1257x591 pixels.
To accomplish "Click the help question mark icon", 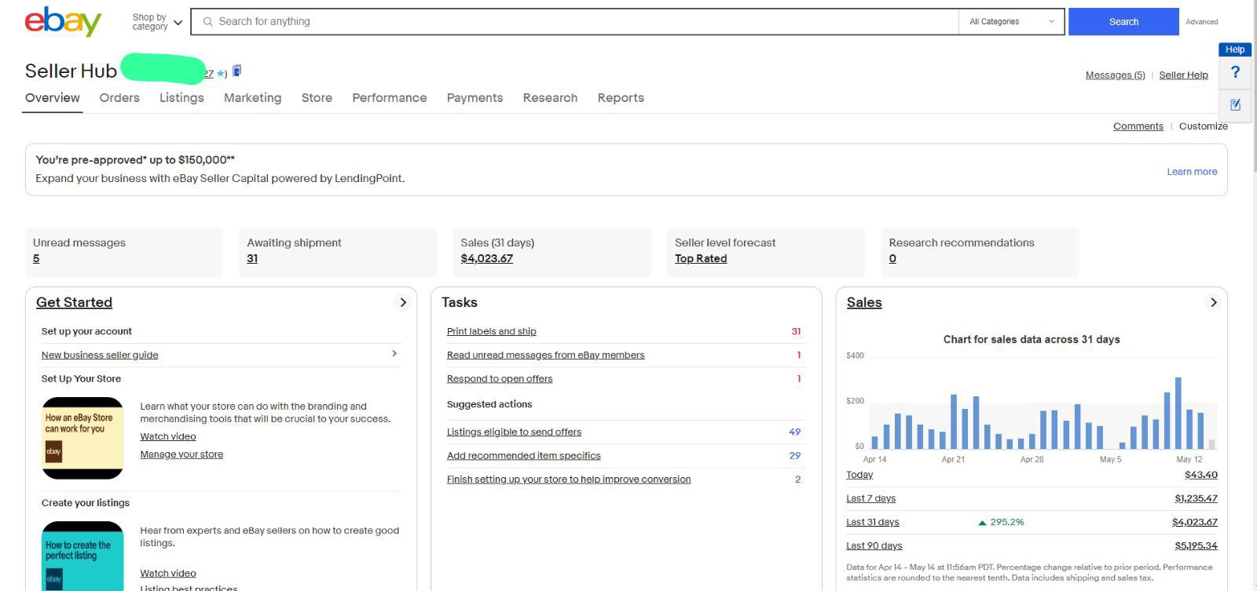I will 1235,72.
